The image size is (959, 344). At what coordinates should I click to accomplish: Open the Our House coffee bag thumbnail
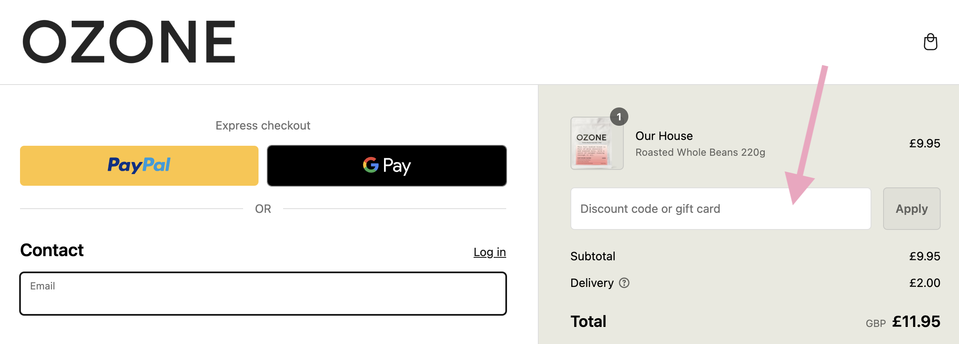pyautogui.click(x=597, y=143)
